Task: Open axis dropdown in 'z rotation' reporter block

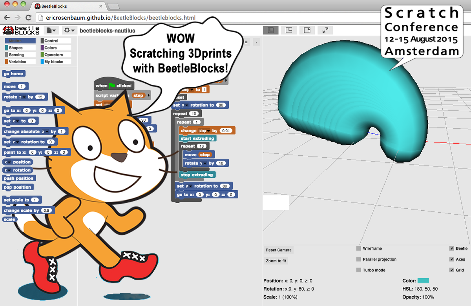Action: [x=7, y=170]
